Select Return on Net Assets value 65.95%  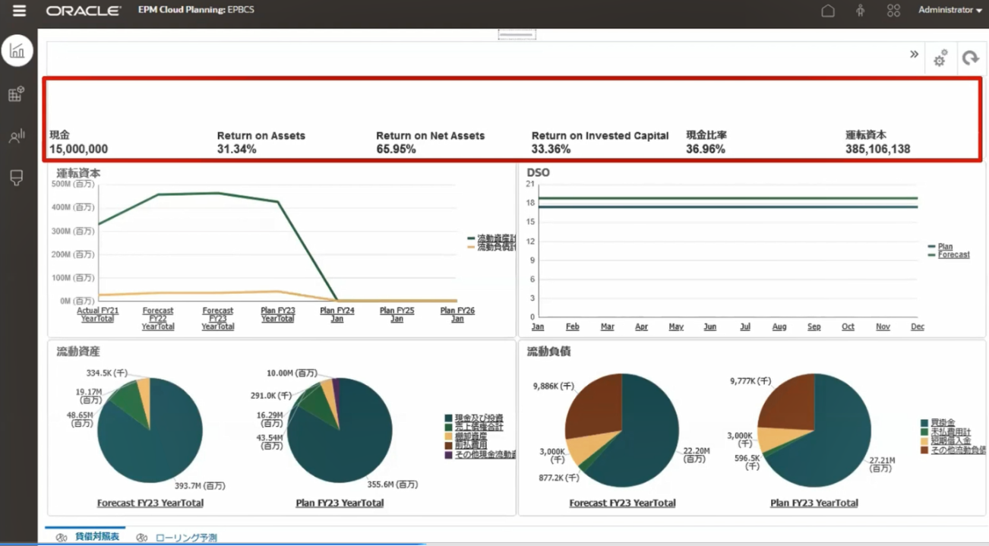tap(396, 150)
